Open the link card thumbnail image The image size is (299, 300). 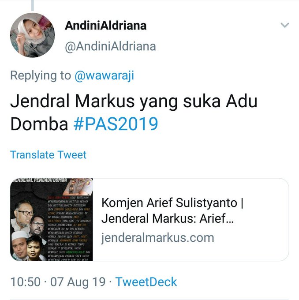click(52, 219)
